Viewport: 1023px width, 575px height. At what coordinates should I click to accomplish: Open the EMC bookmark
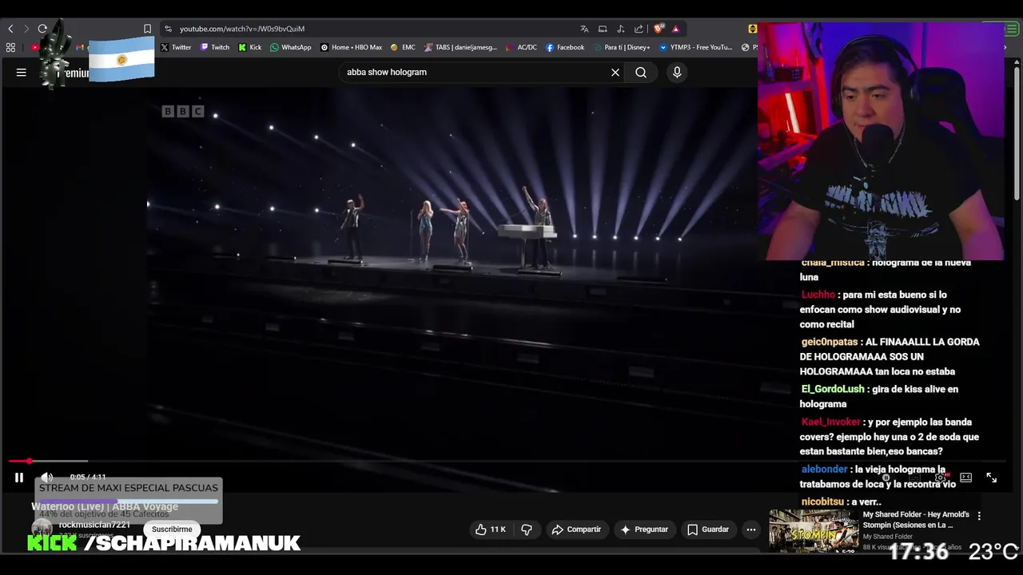click(403, 47)
